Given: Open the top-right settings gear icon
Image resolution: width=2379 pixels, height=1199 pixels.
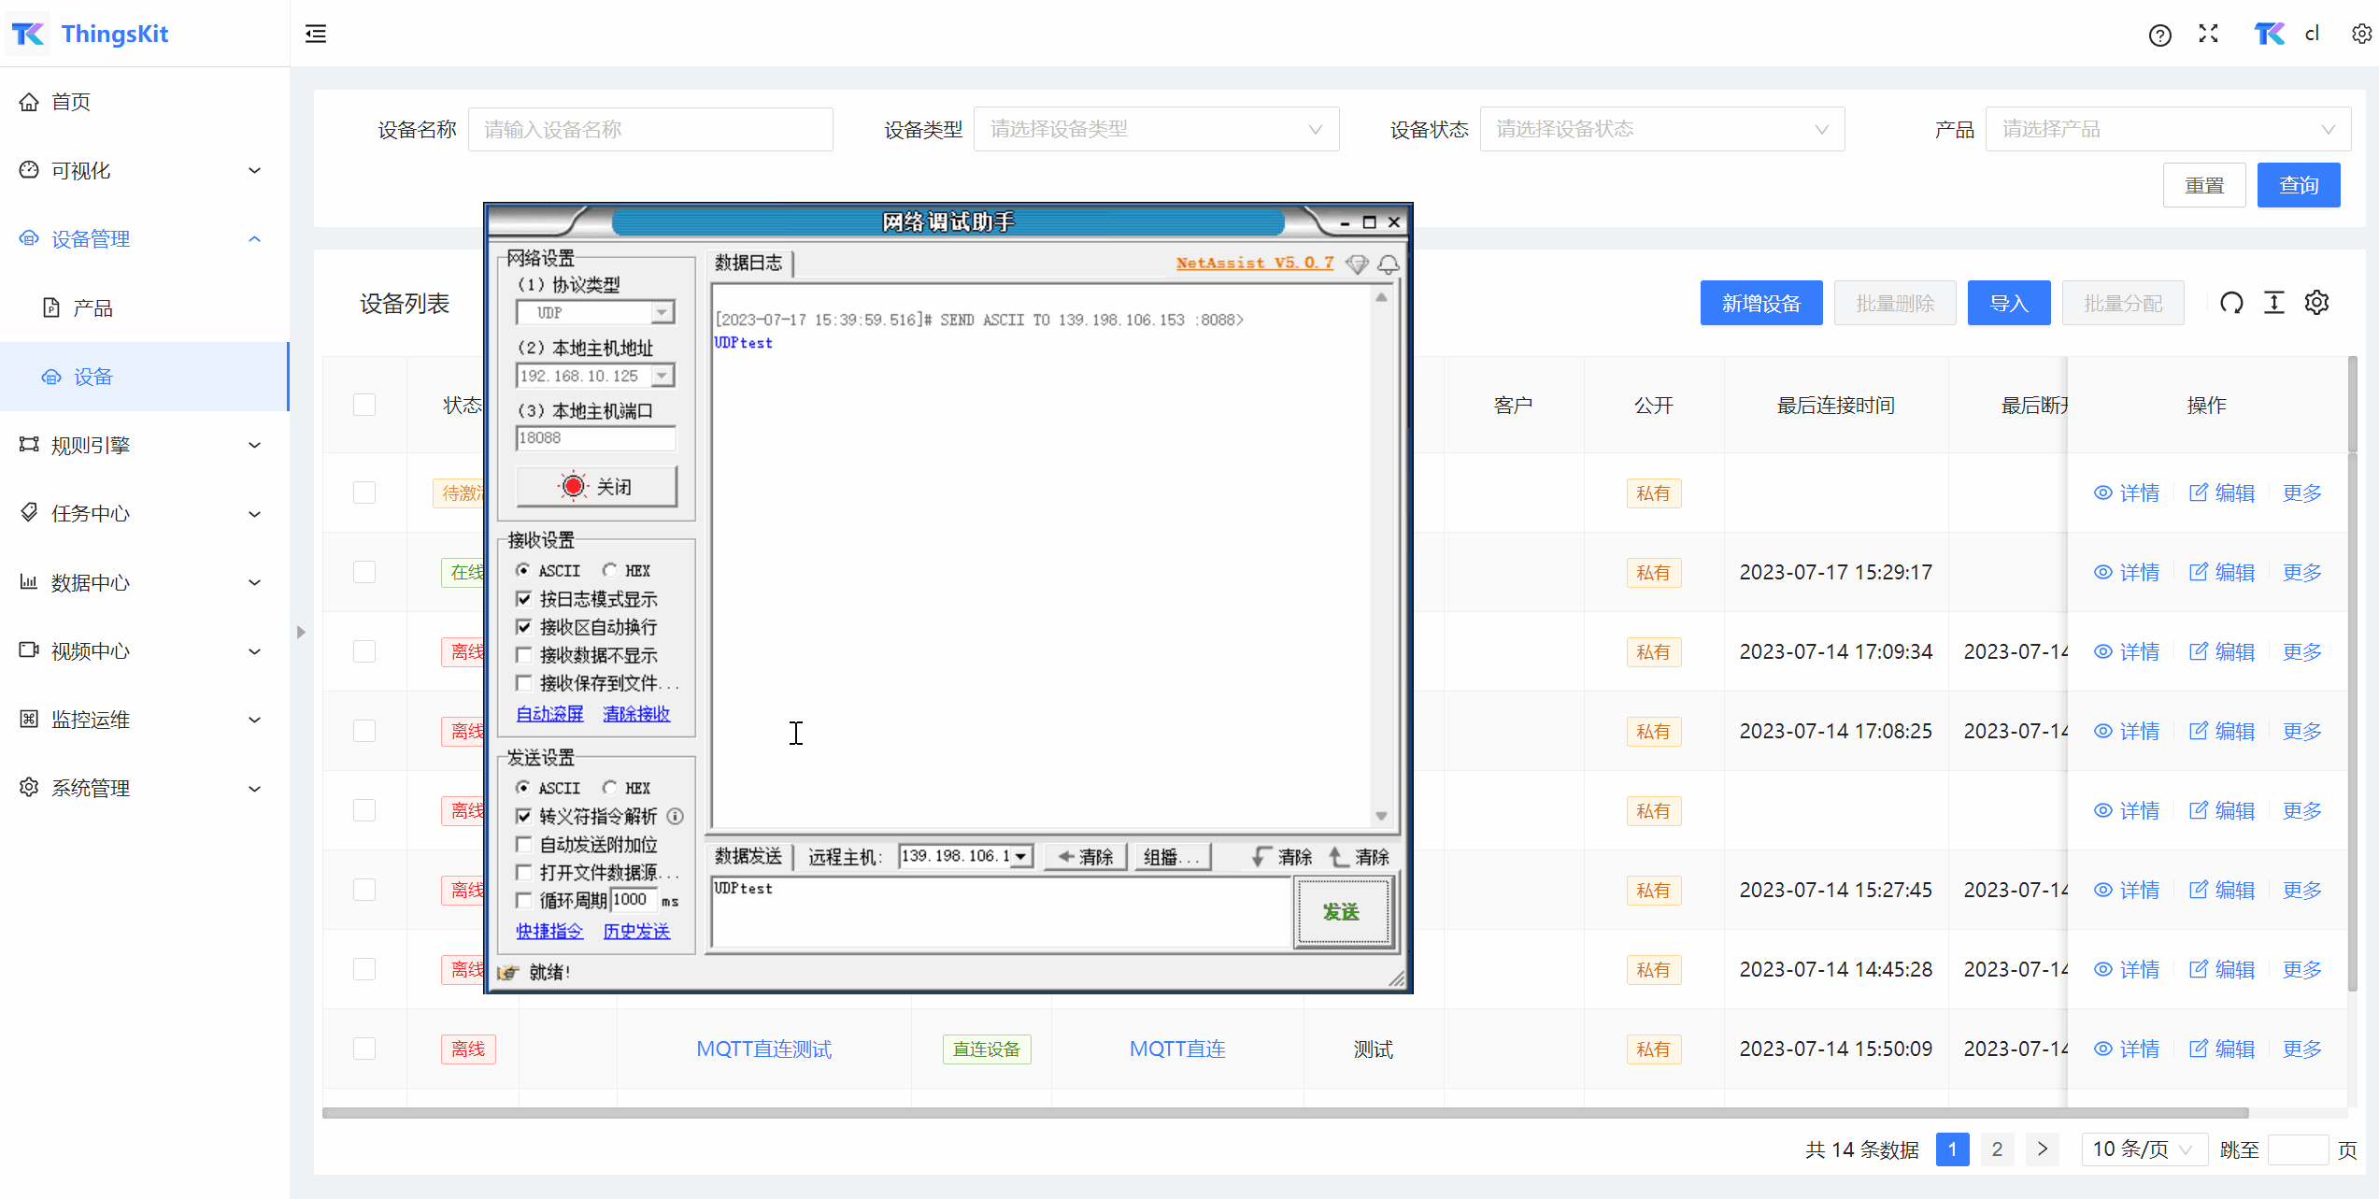Looking at the screenshot, I should coord(2362,35).
